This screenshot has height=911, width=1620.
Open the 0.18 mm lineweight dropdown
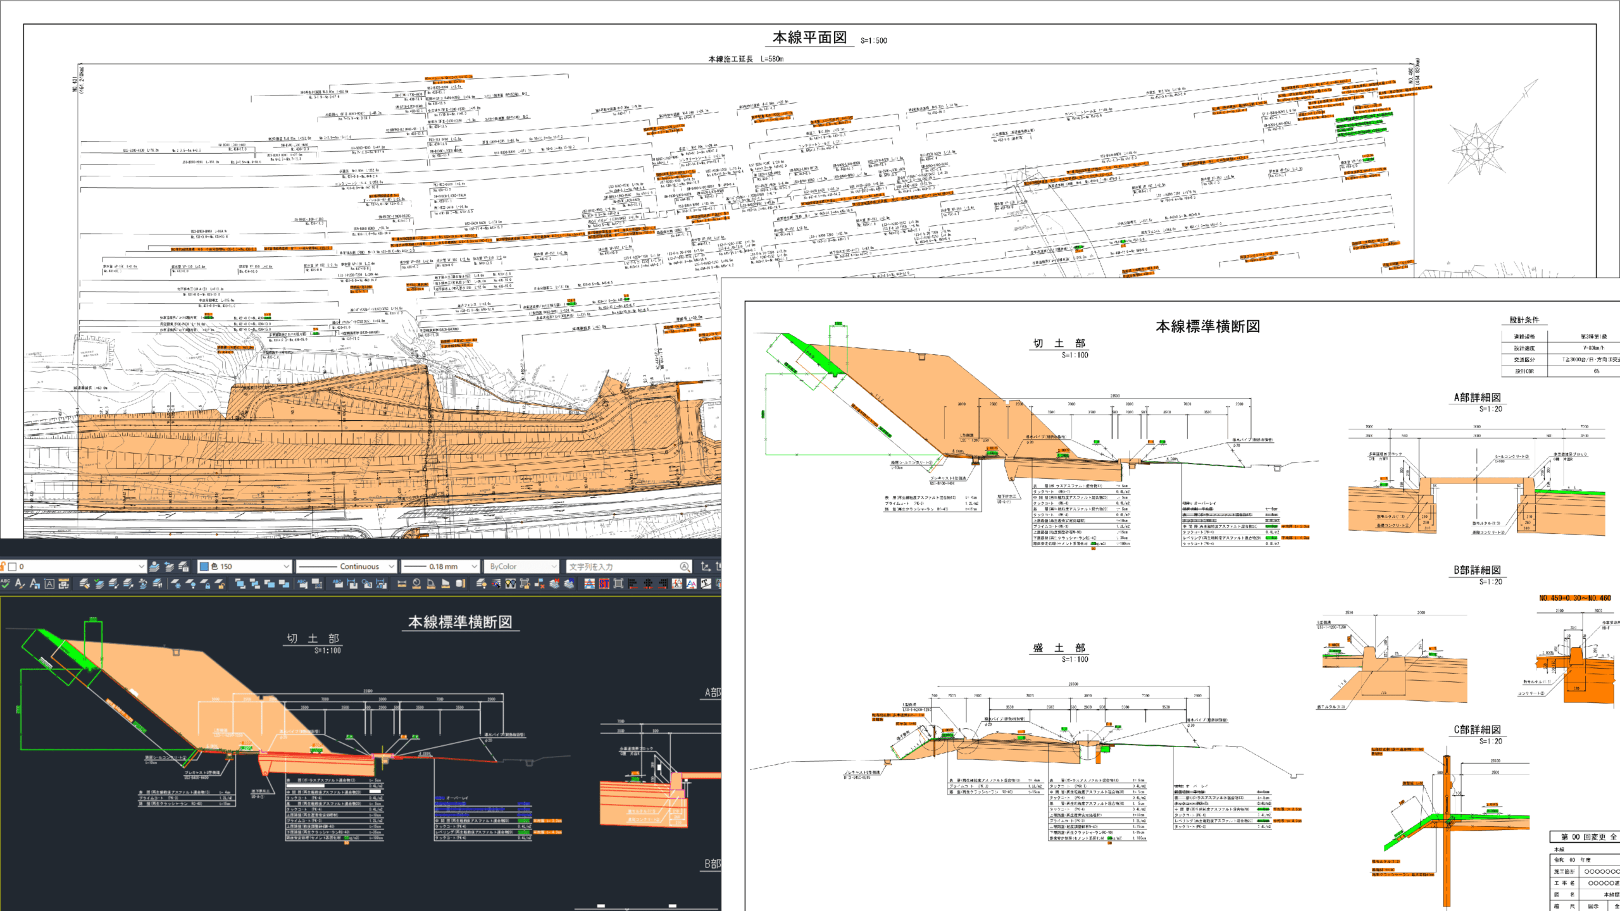[474, 566]
